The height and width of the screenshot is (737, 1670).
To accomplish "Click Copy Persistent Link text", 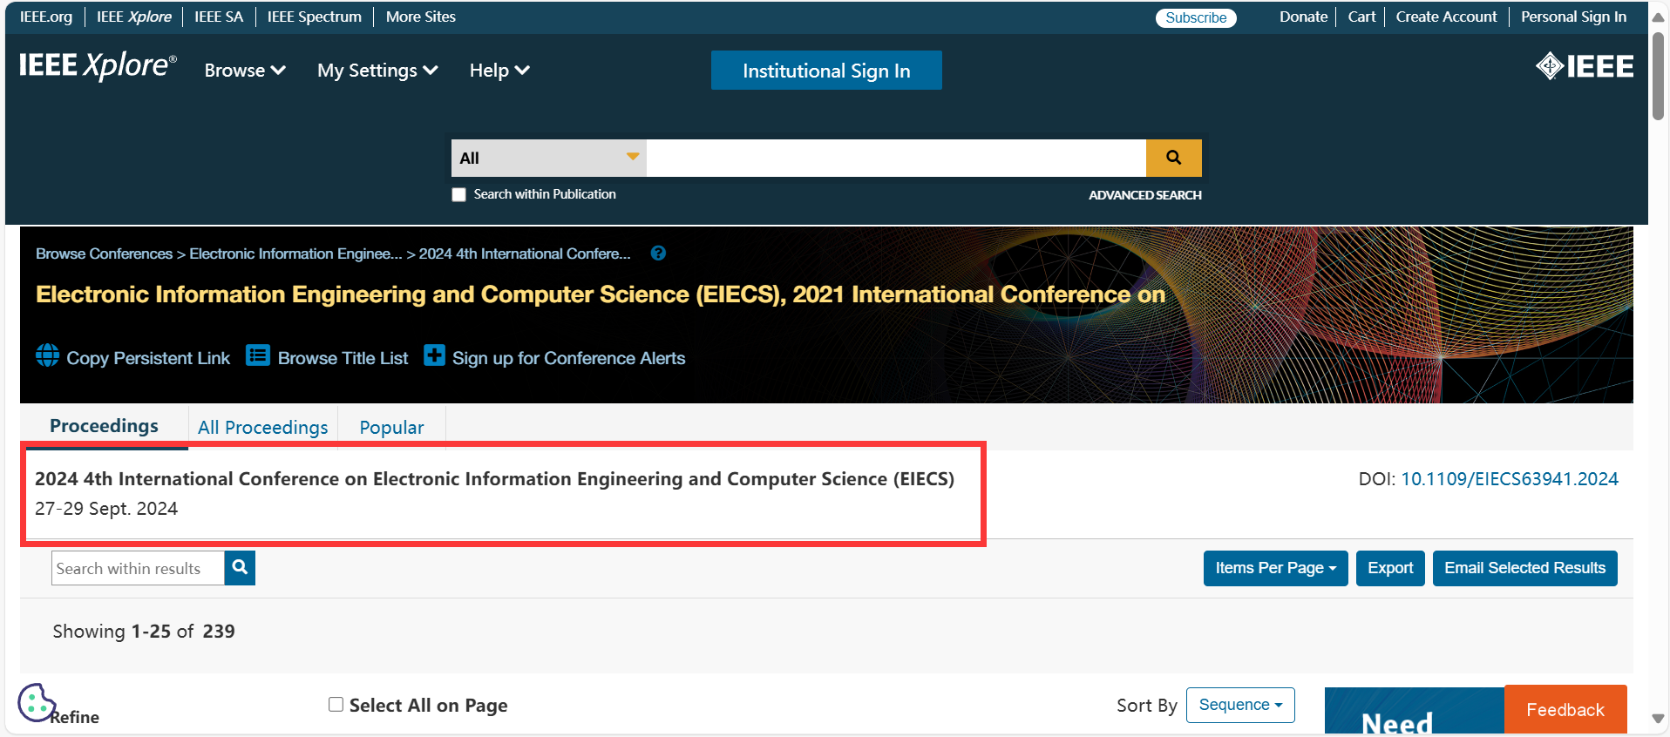I will coord(148,358).
